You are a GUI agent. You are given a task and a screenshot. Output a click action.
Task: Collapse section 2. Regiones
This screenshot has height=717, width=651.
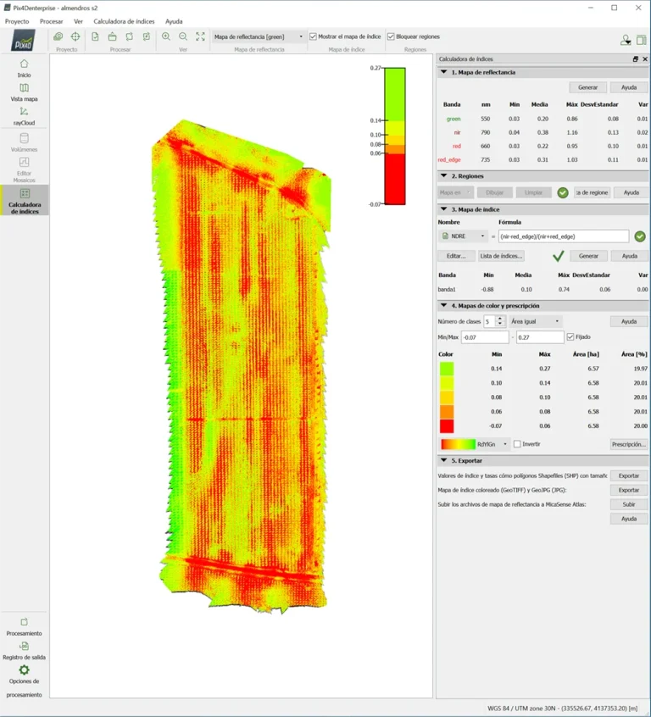pyautogui.click(x=443, y=175)
